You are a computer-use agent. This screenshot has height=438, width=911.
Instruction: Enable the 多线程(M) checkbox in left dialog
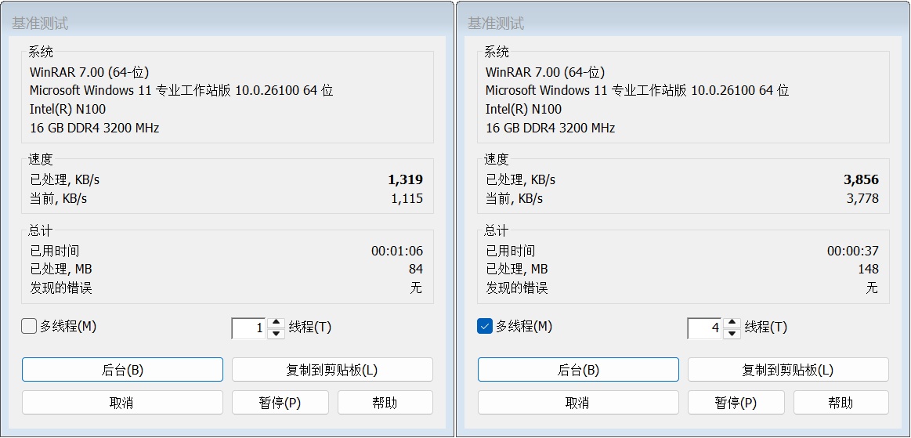pyautogui.click(x=30, y=327)
